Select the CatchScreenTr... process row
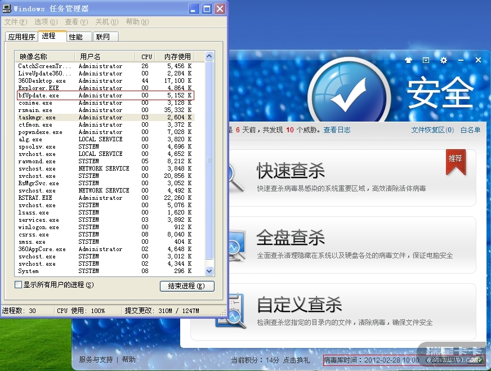491x371 pixels. pyautogui.click(x=105, y=66)
